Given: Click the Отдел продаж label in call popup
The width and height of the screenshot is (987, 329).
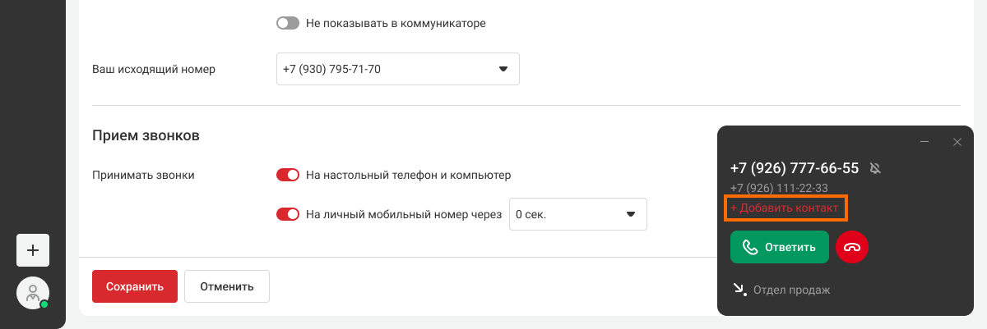Looking at the screenshot, I should click(x=792, y=290).
